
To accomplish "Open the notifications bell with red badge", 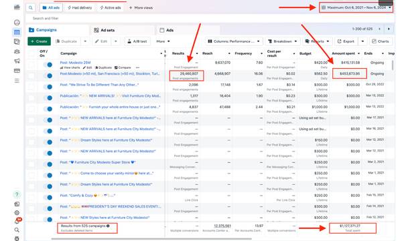I will 17,221.
